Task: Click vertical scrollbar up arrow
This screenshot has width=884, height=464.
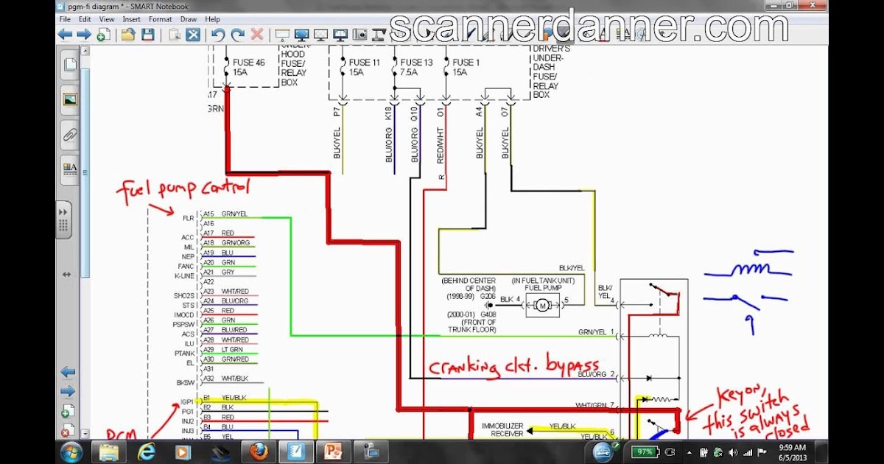Action: tap(85, 51)
